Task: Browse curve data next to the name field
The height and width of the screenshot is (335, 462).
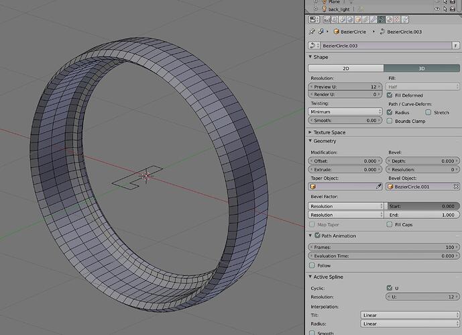Action: tap(314, 46)
